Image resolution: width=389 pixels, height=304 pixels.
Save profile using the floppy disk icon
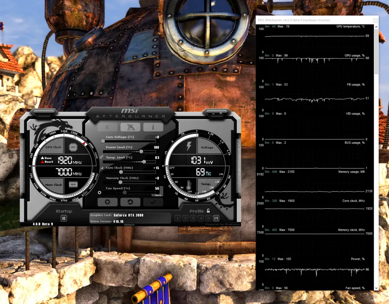216,218
